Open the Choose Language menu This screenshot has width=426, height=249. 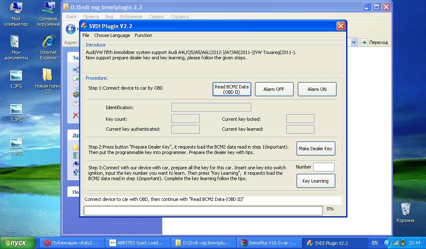click(112, 35)
